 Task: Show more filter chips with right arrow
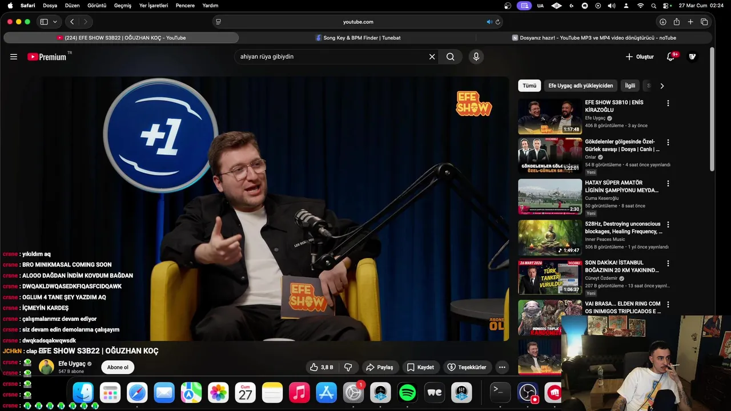pyautogui.click(x=662, y=86)
